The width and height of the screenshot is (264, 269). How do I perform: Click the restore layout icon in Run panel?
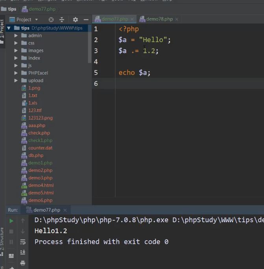point(11,256)
